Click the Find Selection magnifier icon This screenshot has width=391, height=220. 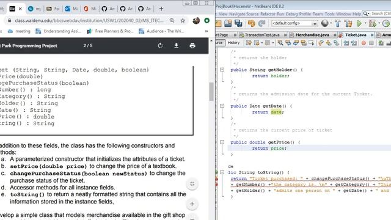(280, 43)
